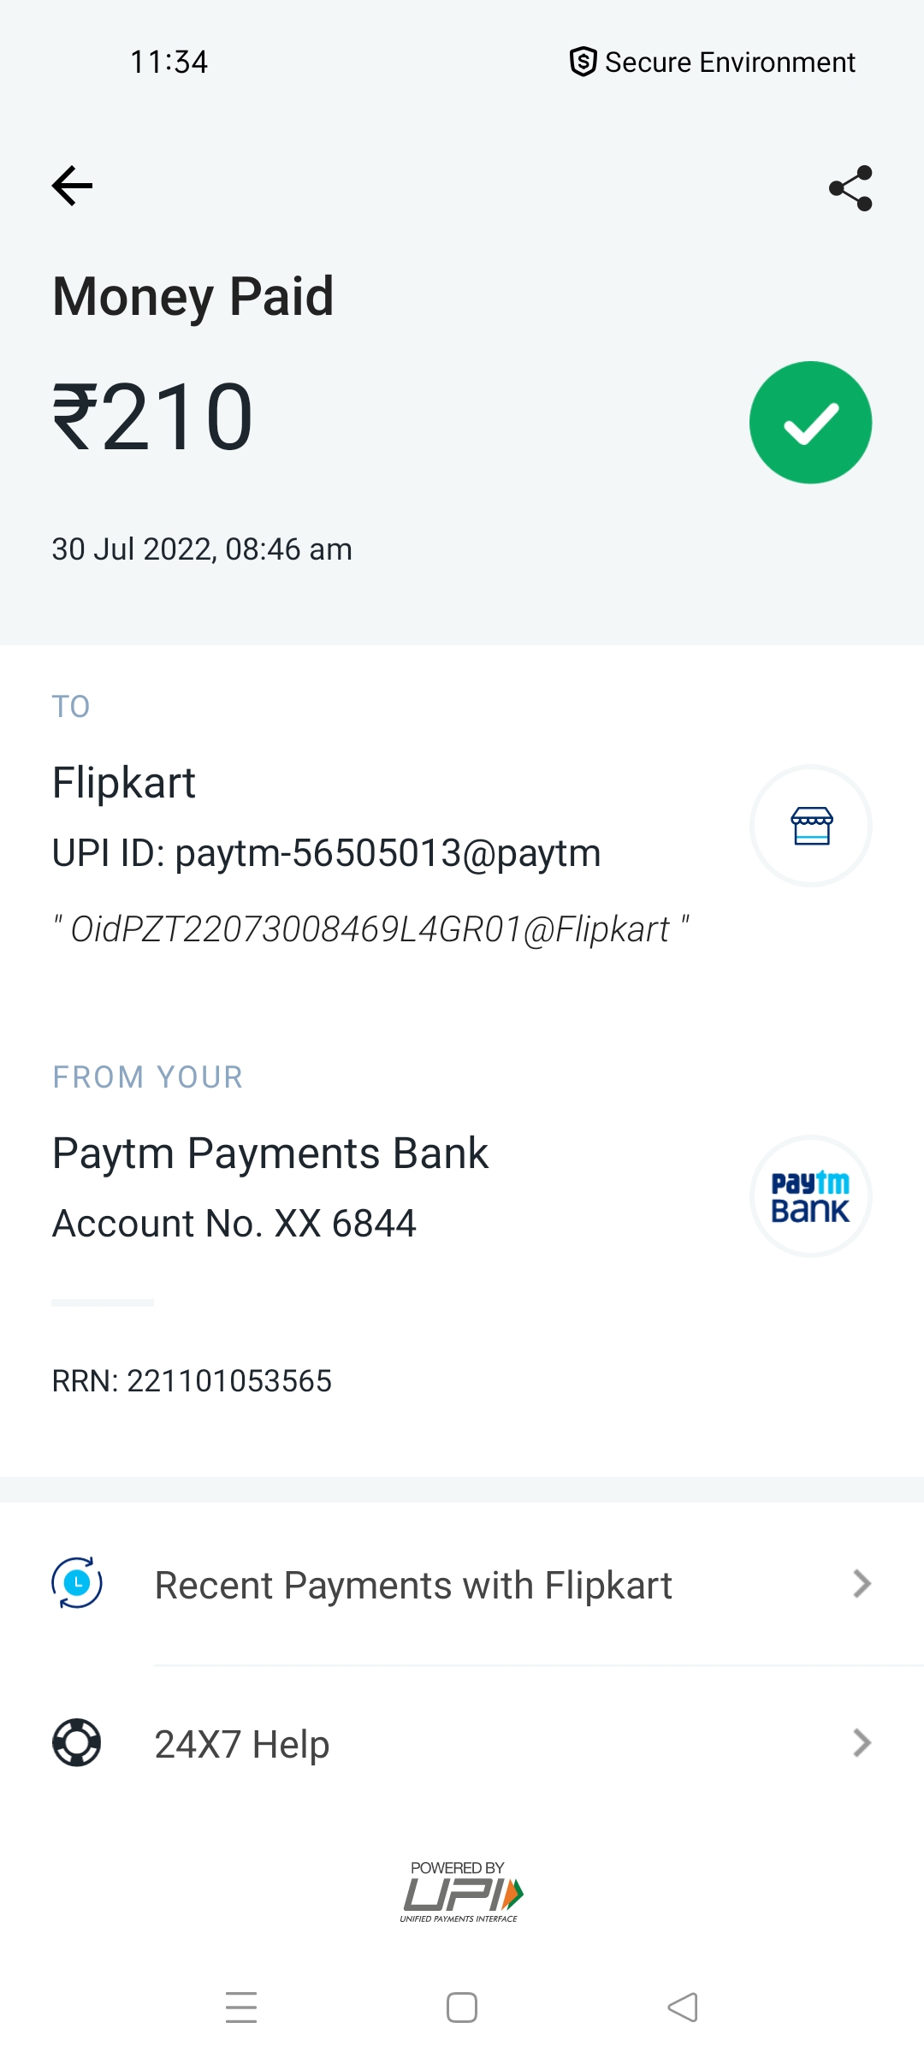
Task: Expand the 24X7 Help chevron
Action: click(862, 1743)
